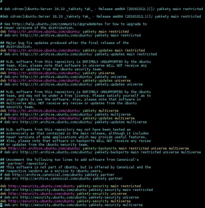Click deb-src 'yakkety-security main restricted' line
The image size is (205, 208).
coord(77,190)
